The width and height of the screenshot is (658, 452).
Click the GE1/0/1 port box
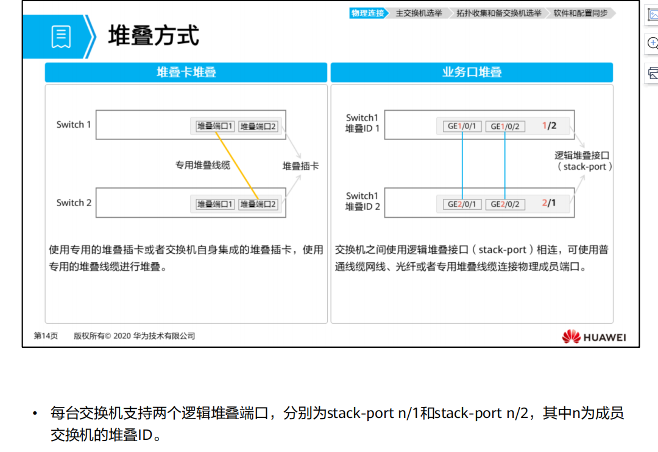click(x=462, y=126)
